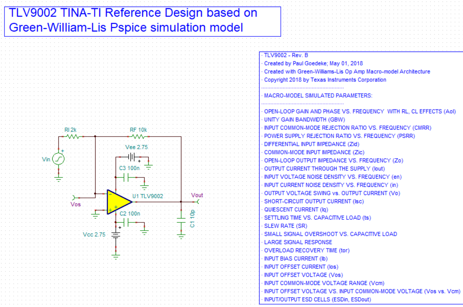Select the Vee 2.75 battery symbol
Viewport: 463px width, 307px height.
132,157
